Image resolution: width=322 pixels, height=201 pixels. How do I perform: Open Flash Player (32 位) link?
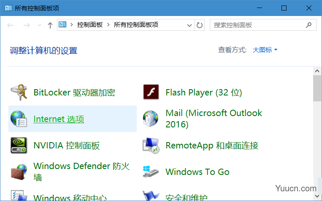pyautogui.click(x=204, y=93)
